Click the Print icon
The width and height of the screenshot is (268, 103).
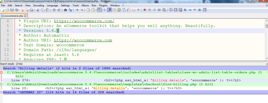pos(31,10)
